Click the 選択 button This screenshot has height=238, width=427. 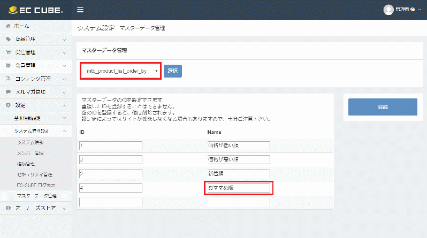click(x=172, y=71)
